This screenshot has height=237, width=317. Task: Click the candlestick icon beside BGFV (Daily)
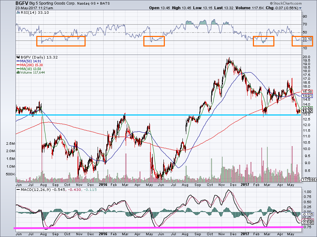(18, 57)
